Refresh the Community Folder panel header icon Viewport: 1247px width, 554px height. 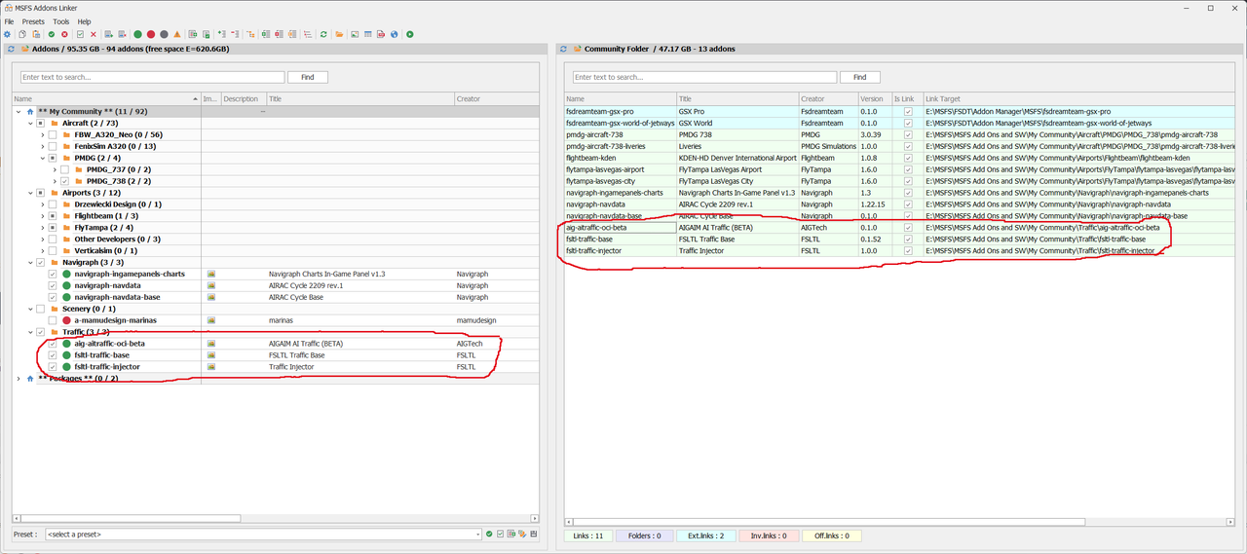click(563, 49)
